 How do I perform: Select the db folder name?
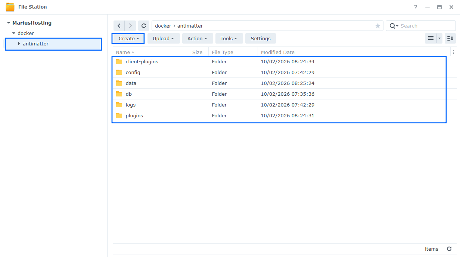(129, 94)
